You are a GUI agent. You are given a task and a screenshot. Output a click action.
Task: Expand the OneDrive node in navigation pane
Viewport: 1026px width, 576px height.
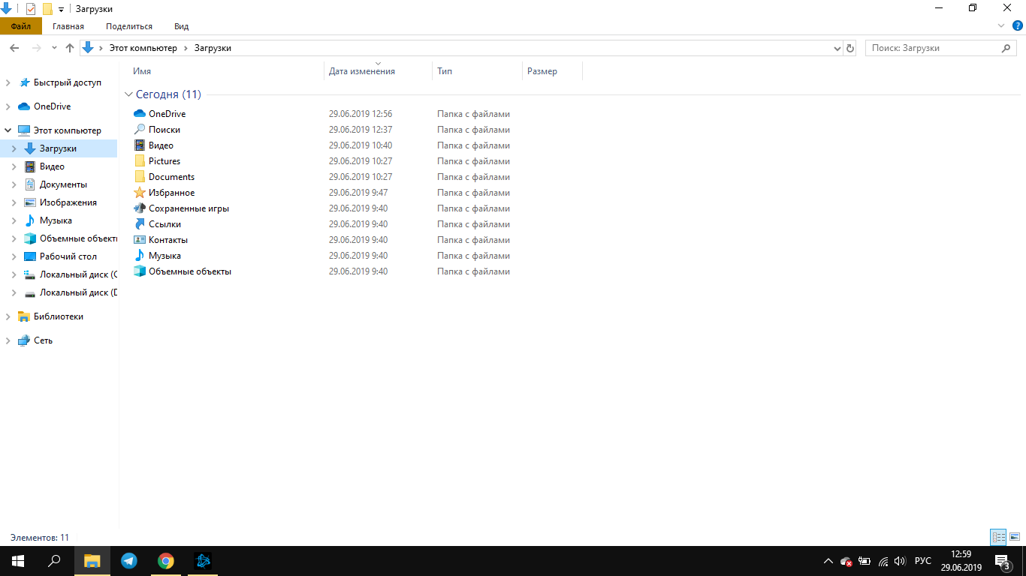pyautogui.click(x=8, y=106)
